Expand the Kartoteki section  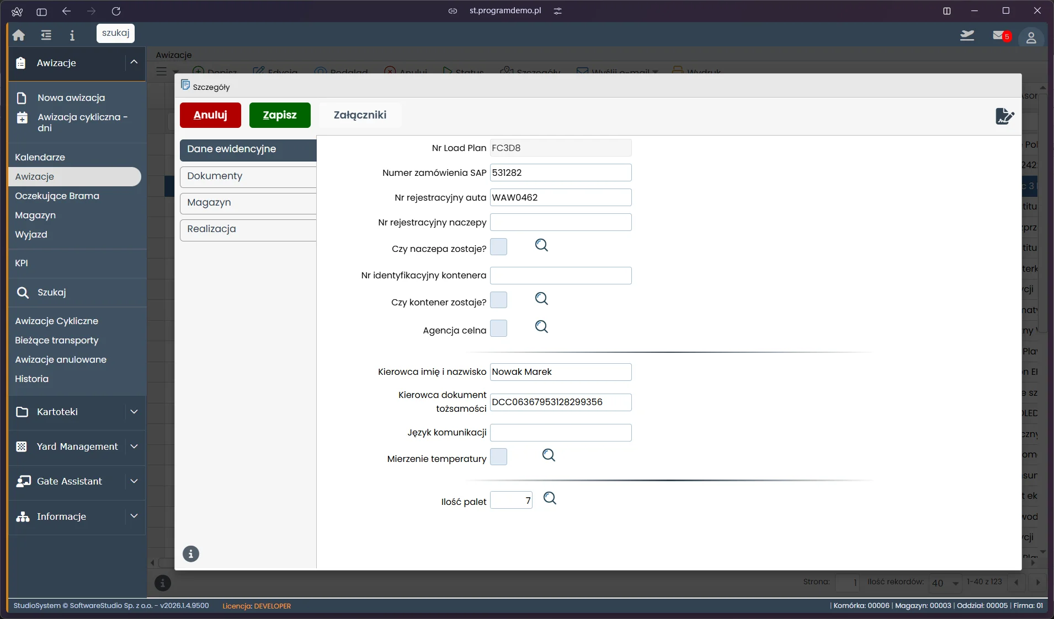pyautogui.click(x=134, y=412)
